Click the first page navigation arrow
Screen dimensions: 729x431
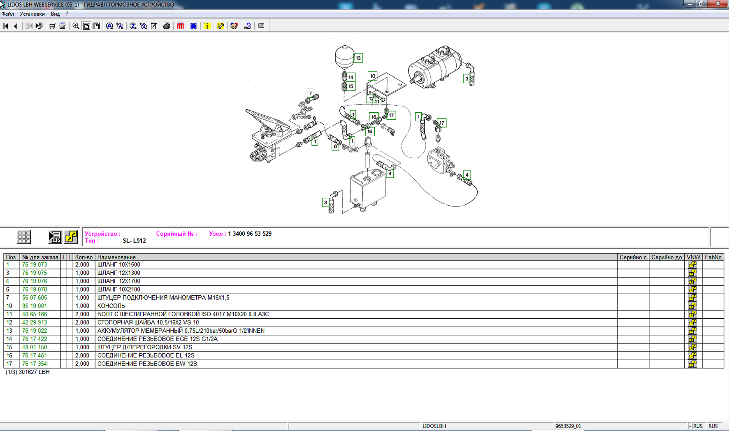(x=6, y=26)
